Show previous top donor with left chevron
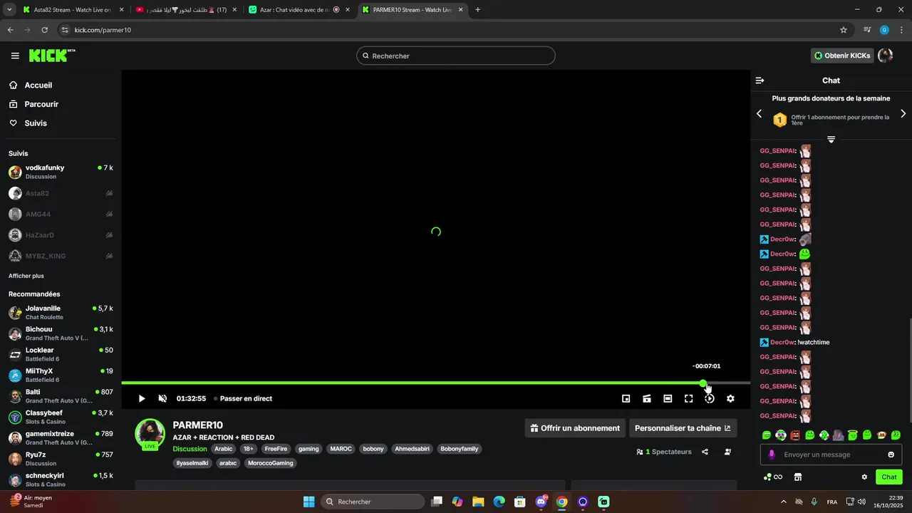The image size is (912, 513). tap(759, 113)
